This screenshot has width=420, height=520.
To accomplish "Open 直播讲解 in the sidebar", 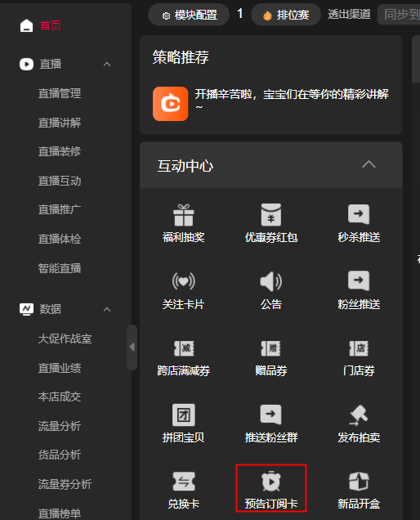I will [60, 123].
